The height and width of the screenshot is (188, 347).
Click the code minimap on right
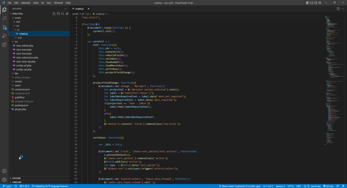(334, 80)
